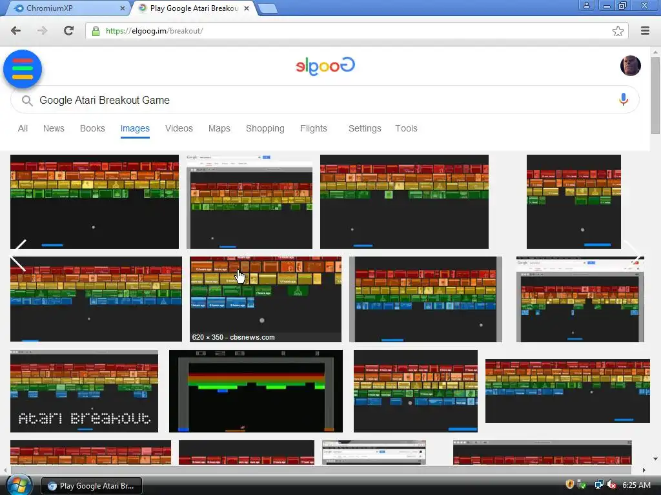The width and height of the screenshot is (661, 495).
Task: Click the Google Atari Breakout Game search box
Action: click(325, 100)
